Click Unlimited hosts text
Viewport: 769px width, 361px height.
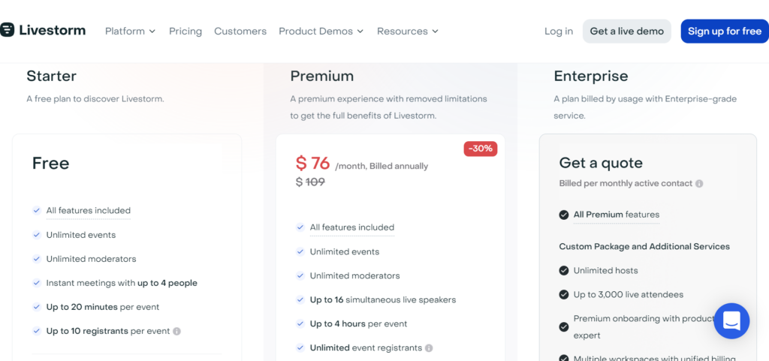coord(606,270)
